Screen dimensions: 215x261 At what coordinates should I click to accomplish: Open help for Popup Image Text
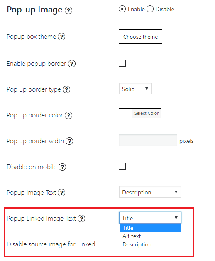point(61,193)
